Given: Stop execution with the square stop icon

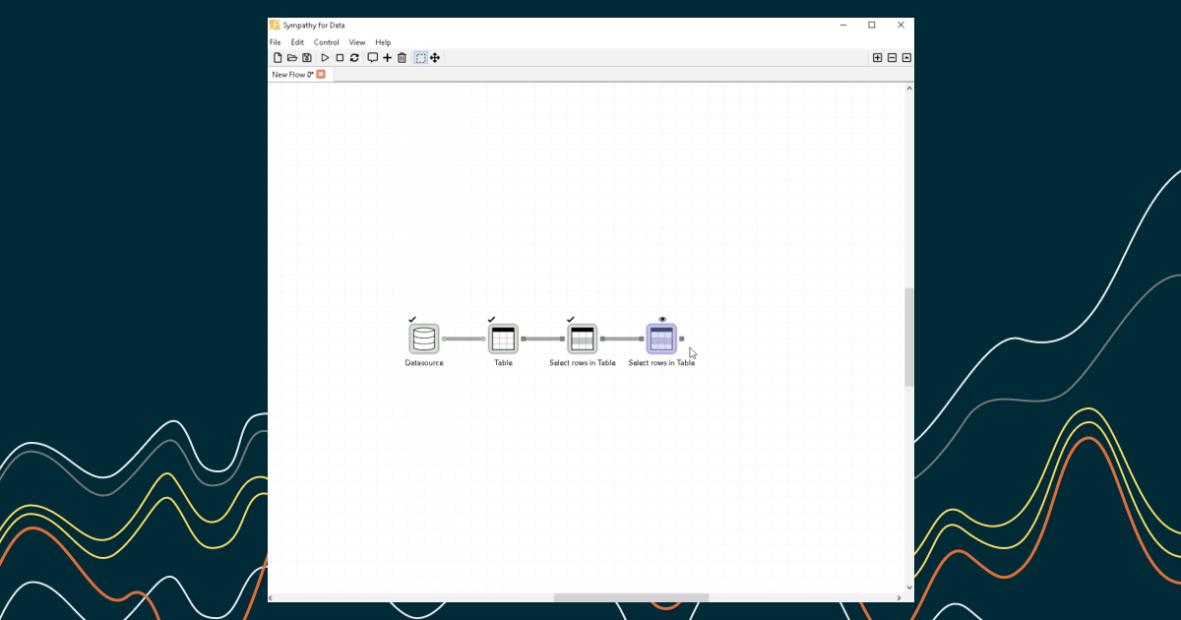Looking at the screenshot, I should pyautogui.click(x=340, y=58).
